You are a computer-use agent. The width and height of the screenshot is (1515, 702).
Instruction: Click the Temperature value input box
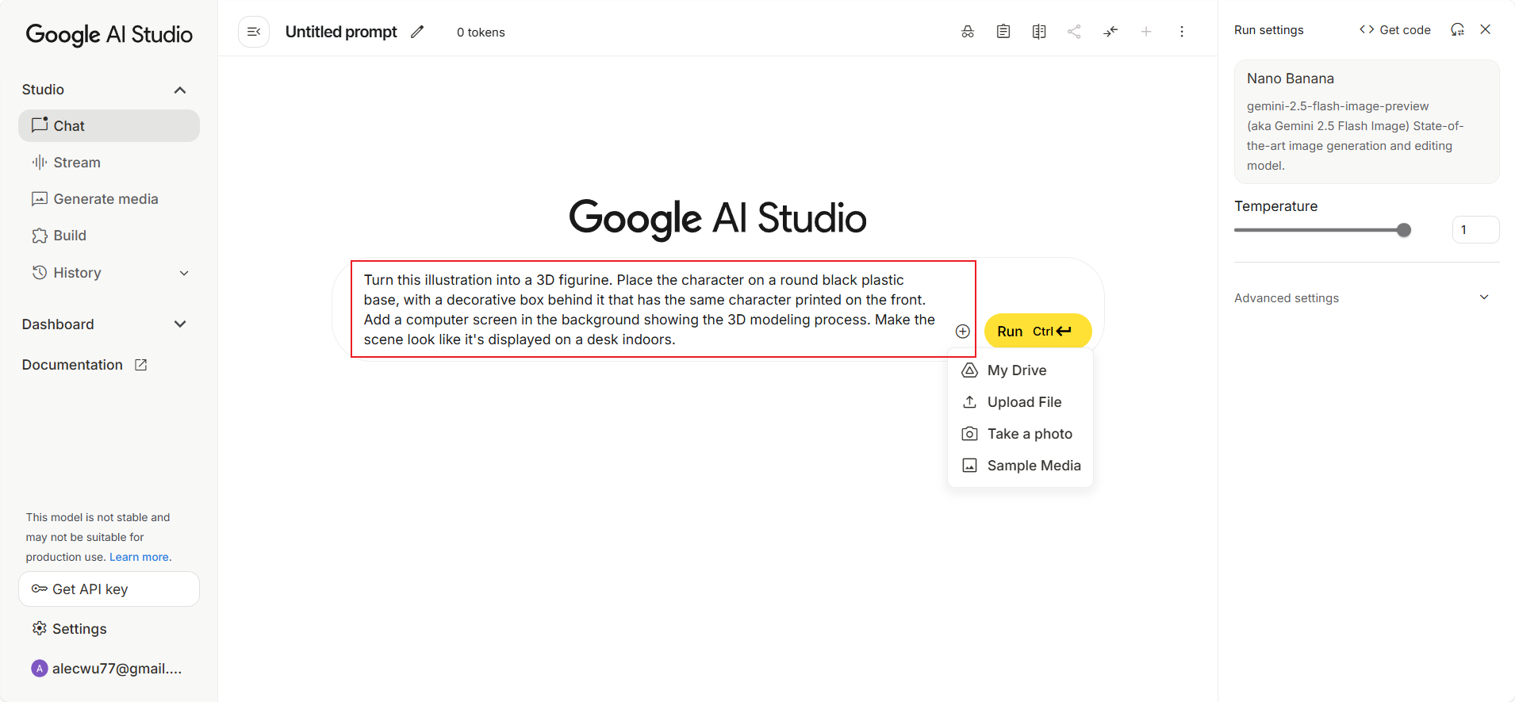(x=1475, y=230)
